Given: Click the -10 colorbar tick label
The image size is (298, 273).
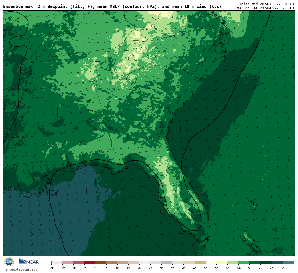Looking at the screenshot, I should click(x=73, y=268).
